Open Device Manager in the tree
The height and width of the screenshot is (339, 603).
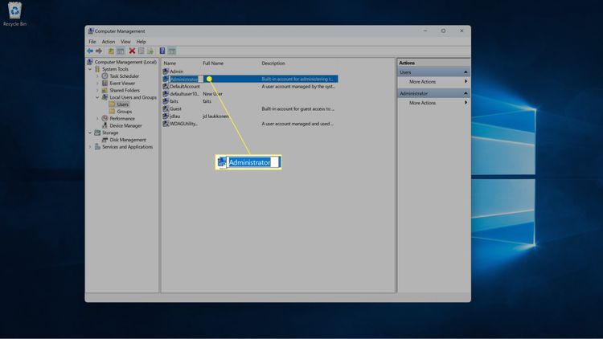point(125,125)
